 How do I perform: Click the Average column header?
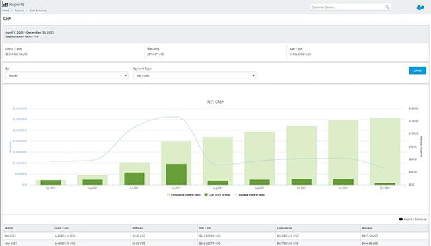[395, 228]
